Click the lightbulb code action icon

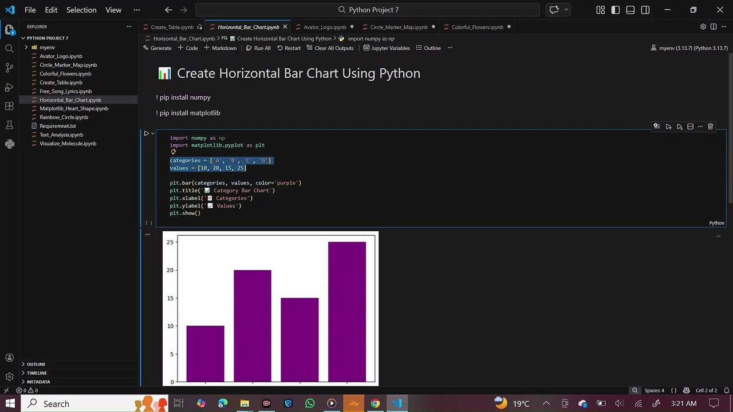tap(173, 152)
